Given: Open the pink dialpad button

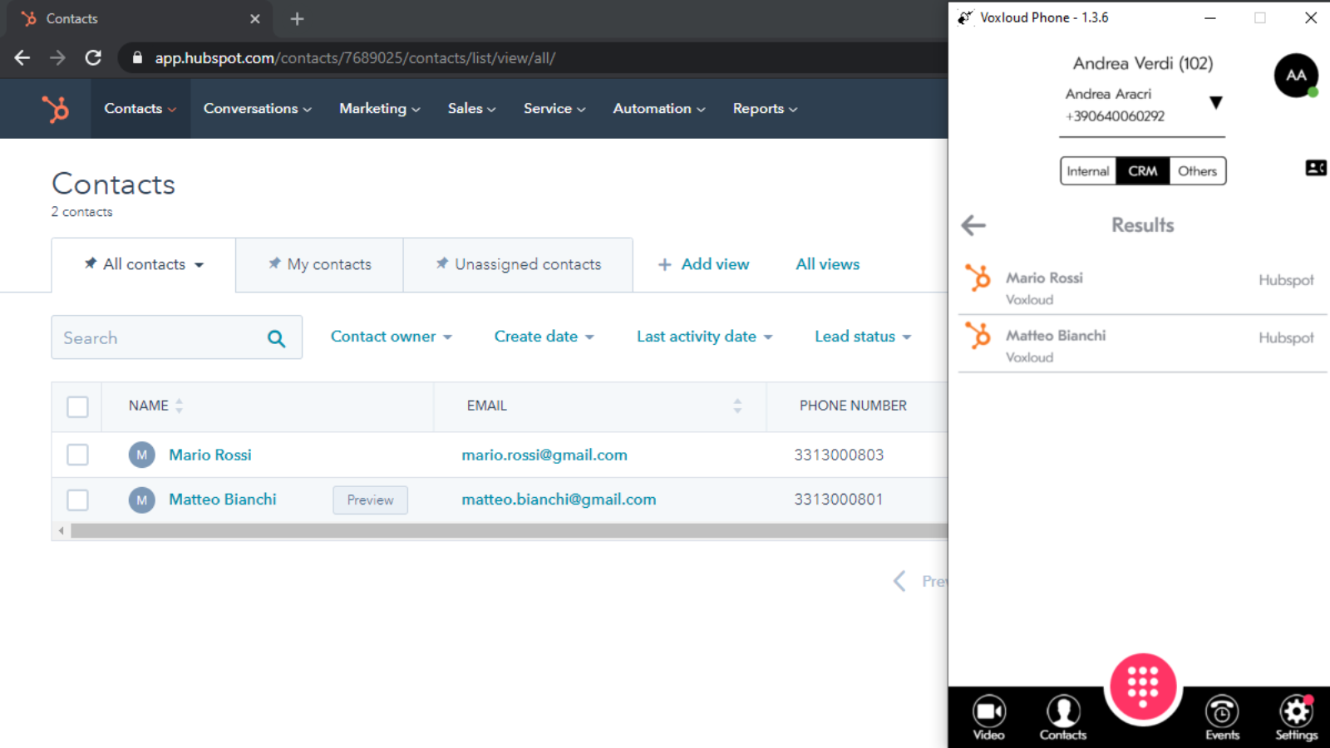Looking at the screenshot, I should coord(1143,686).
